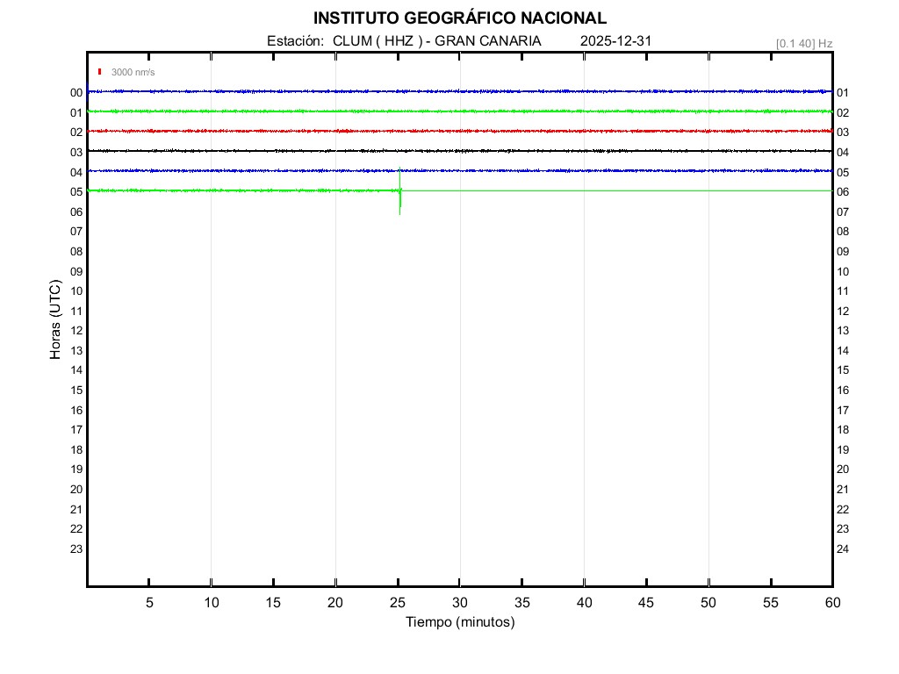
Task: Click the red 3000 nm/s scale bar
Action: point(101,72)
